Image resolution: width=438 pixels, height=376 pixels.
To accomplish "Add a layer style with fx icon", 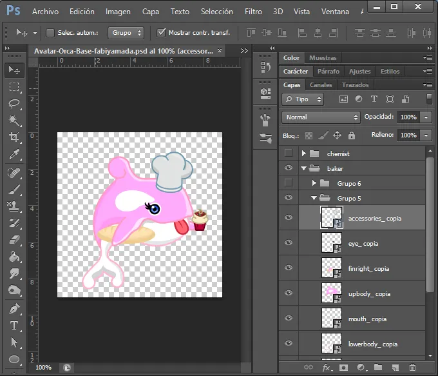I will tap(327, 367).
